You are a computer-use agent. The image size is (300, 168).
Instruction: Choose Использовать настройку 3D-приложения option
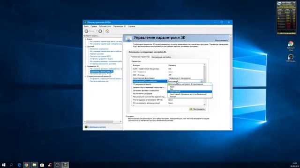click(x=189, y=84)
